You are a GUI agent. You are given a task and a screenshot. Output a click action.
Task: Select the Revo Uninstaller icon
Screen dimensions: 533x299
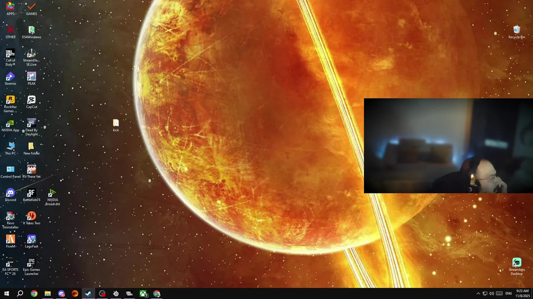coord(10,221)
